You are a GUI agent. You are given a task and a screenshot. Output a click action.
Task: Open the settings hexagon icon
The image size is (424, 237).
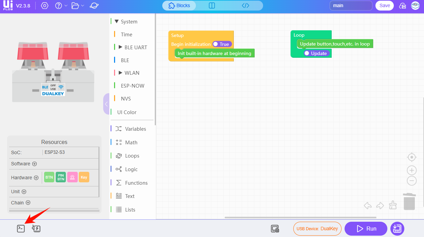(44, 6)
